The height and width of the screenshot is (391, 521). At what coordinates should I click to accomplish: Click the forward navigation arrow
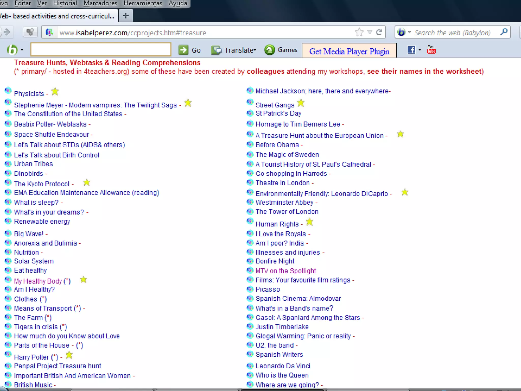[7, 32]
